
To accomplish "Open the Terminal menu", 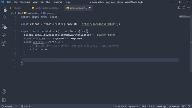I will coord(58,2).
